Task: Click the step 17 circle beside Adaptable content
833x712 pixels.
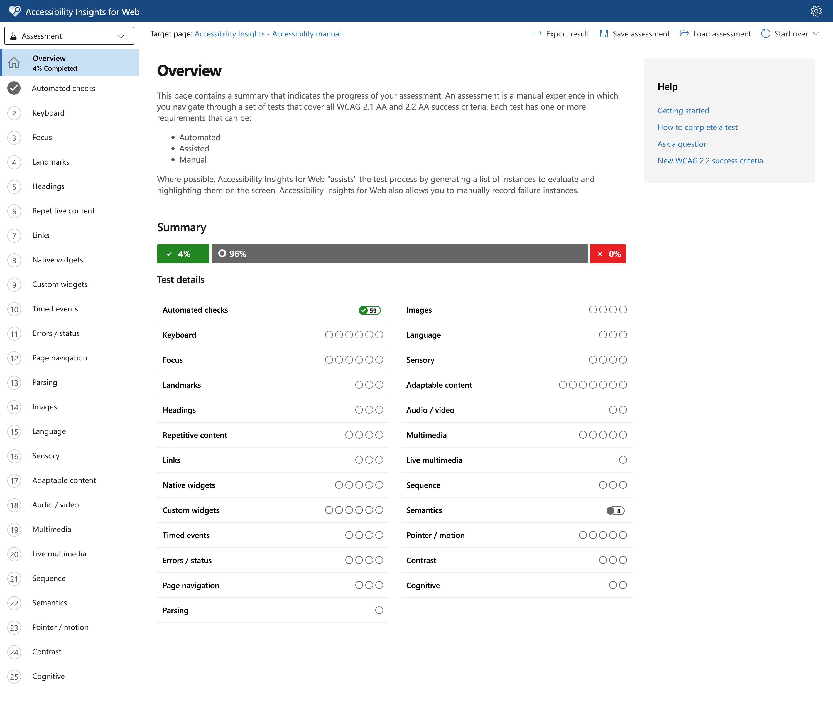Action: point(14,481)
